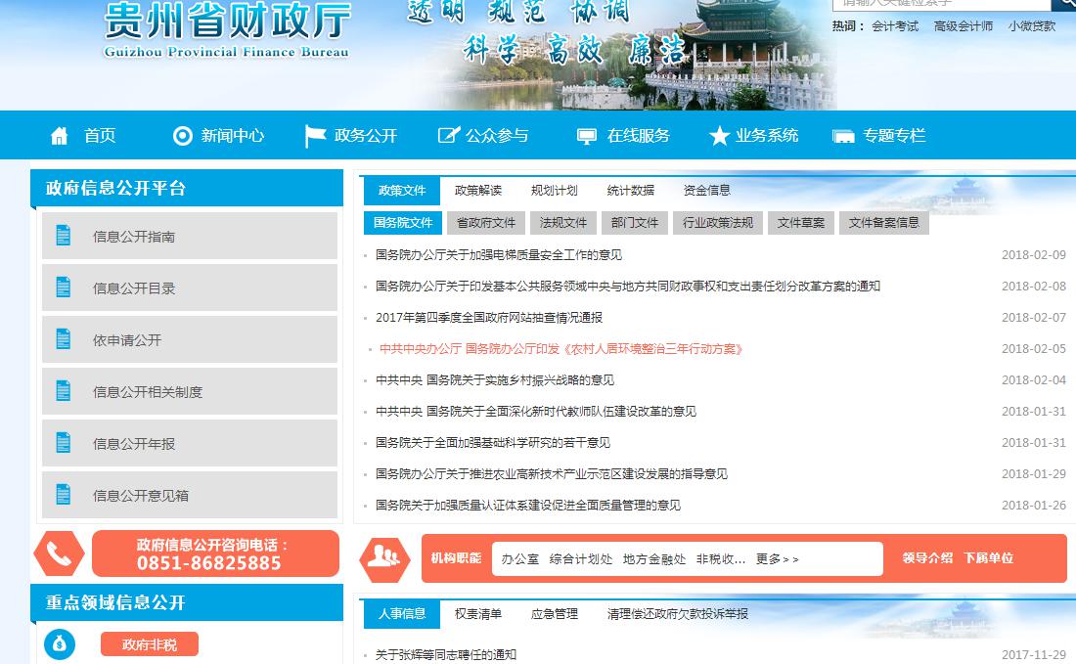Screen dimensions: 1076x664
Task: Click the monitor icon beside 在线服务
Action: [587, 136]
